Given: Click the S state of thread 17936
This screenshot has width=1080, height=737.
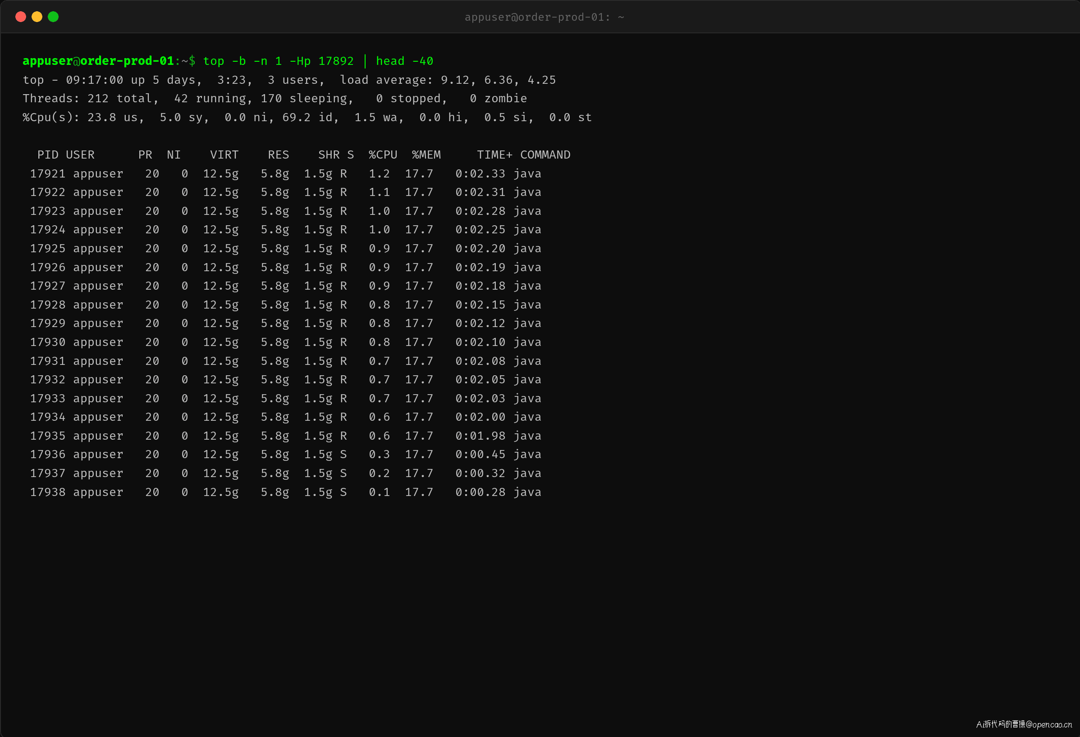Looking at the screenshot, I should click(x=343, y=454).
